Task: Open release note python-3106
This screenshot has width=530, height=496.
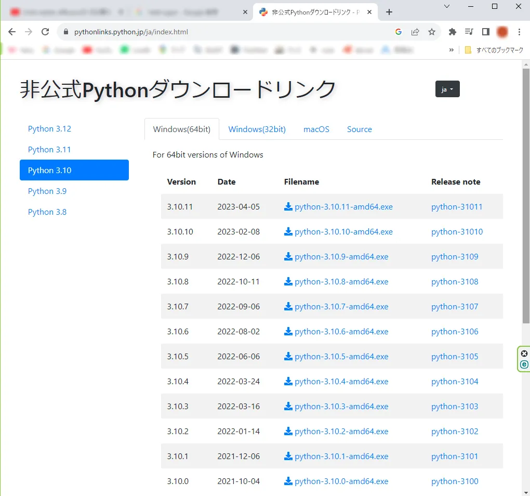Action: coord(455,331)
